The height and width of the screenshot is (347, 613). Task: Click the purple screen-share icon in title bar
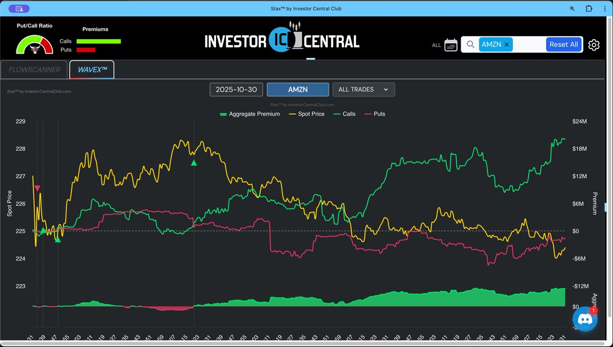pos(19,9)
